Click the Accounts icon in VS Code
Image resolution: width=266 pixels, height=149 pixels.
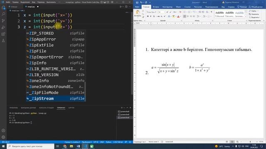[x=3, y=131]
